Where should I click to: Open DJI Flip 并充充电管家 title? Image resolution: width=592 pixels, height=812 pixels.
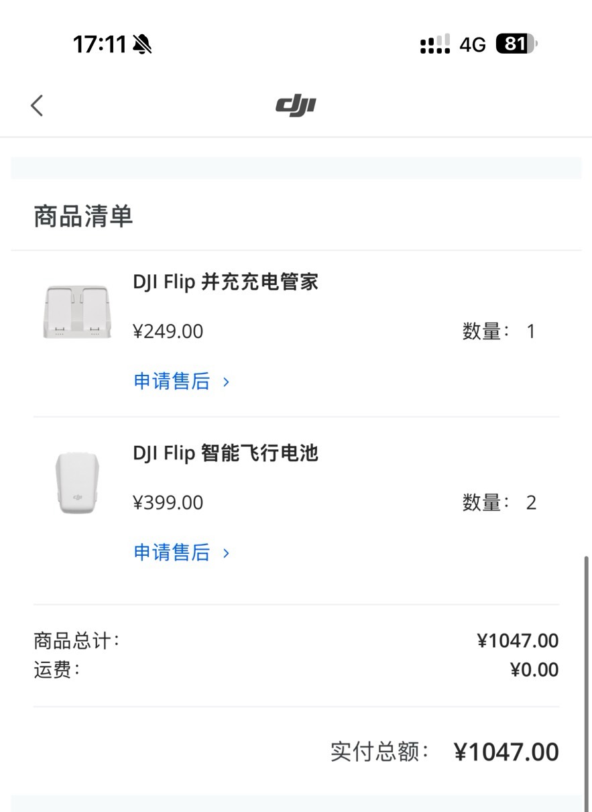coord(225,282)
